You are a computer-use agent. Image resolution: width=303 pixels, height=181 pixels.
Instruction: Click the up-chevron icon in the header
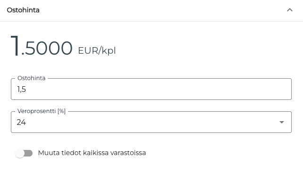click(x=290, y=10)
